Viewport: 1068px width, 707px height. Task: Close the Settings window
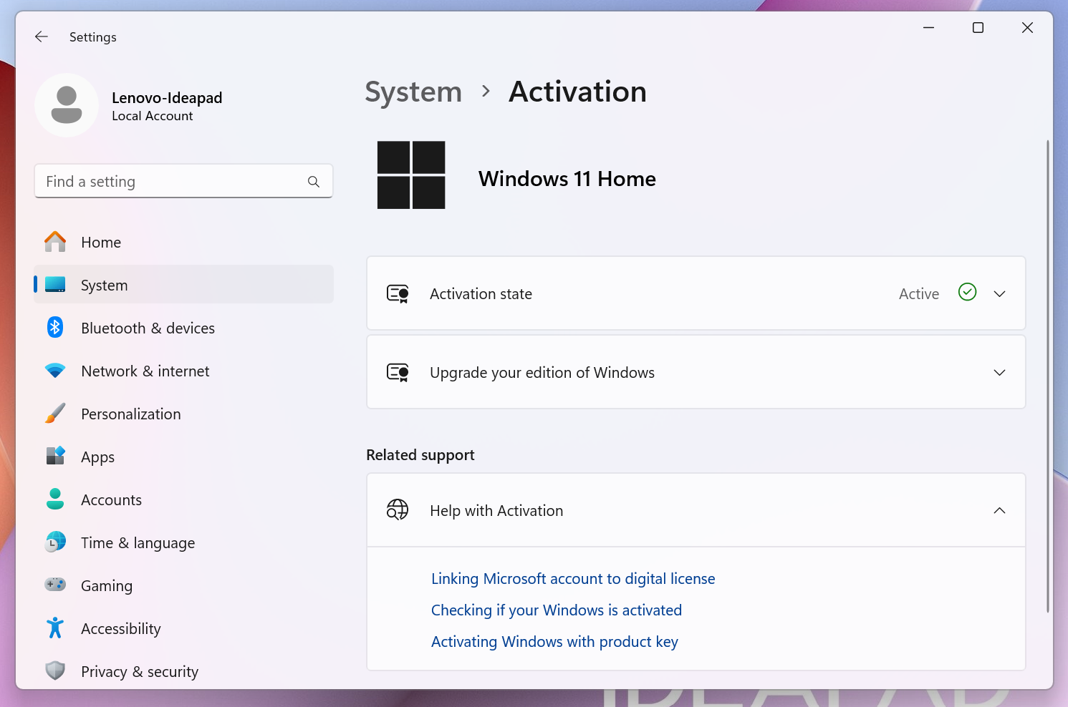1027,28
